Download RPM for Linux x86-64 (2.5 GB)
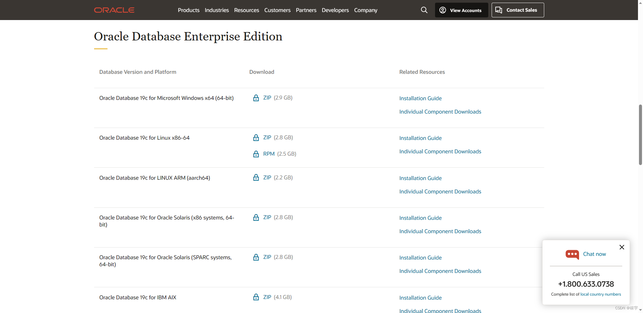 click(269, 154)
